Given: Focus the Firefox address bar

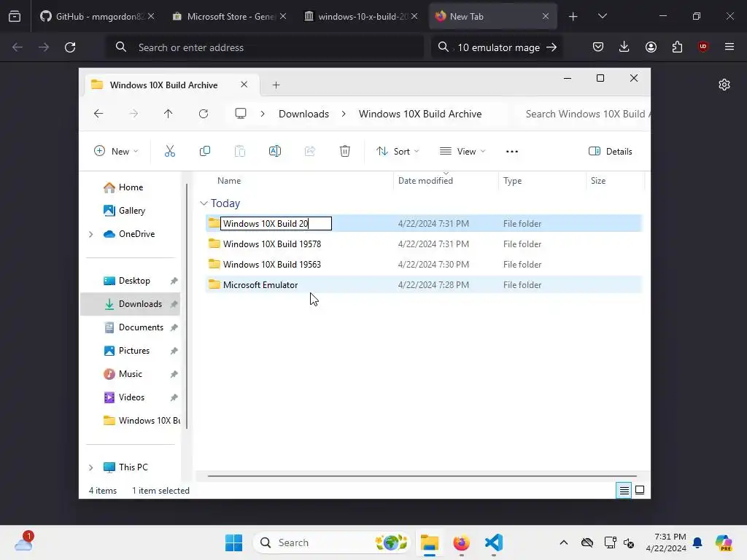Looking at the screenshot, I should point(265,47).
